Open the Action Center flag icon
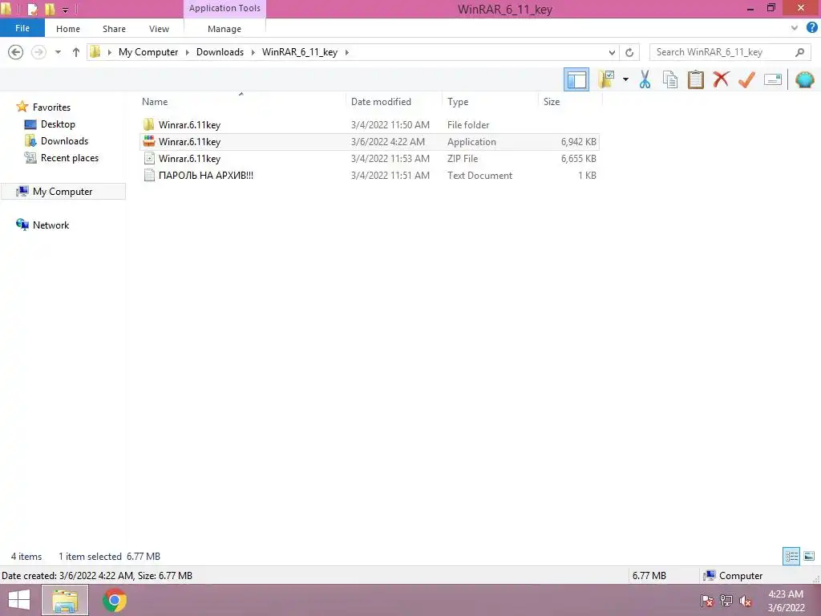 [707, 601]
